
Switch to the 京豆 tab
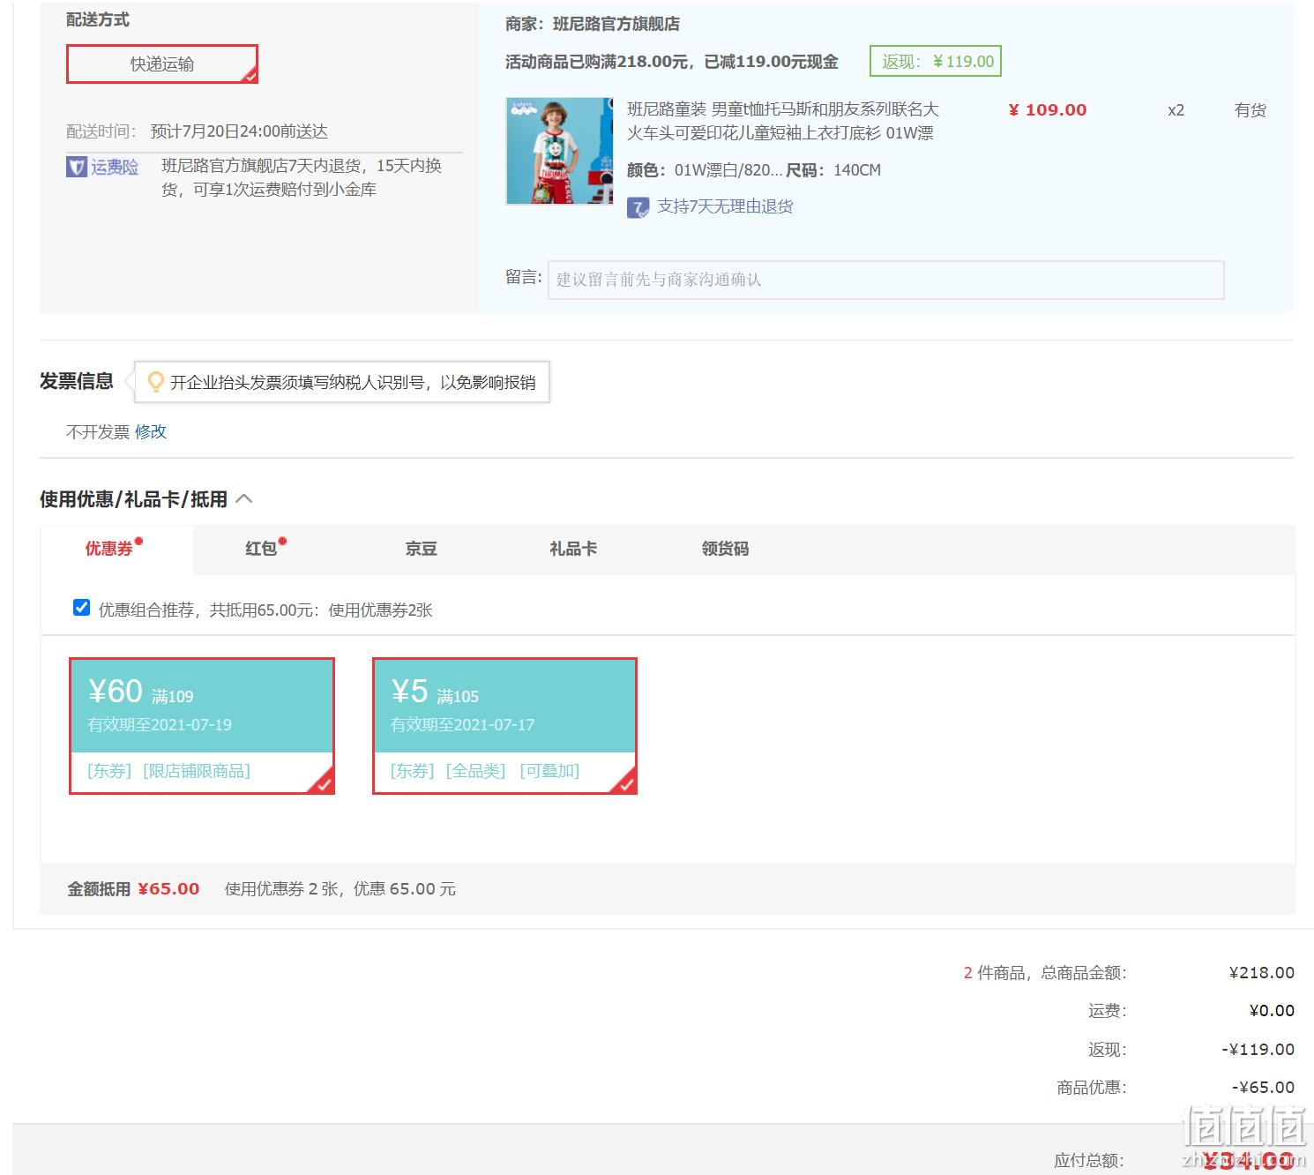[422, 549]
